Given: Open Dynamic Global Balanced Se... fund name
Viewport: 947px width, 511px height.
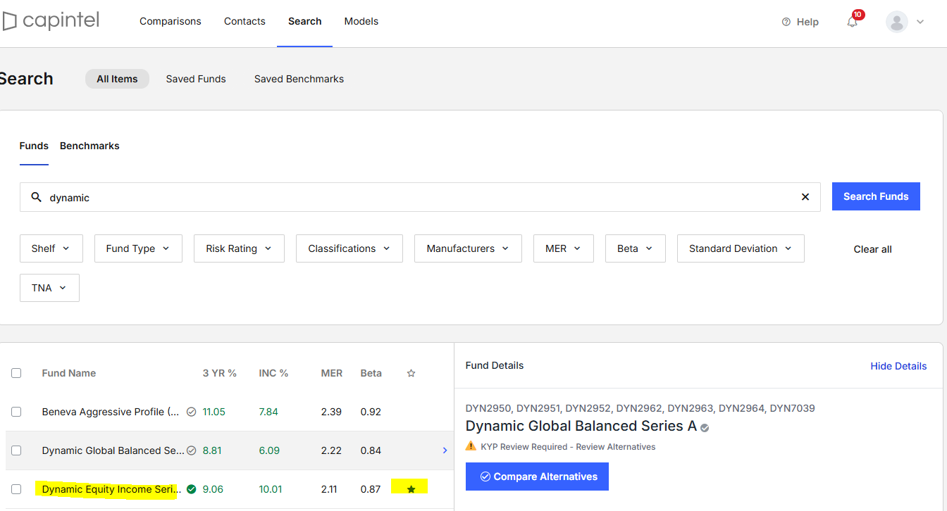Looking at the screenshot, I should pos(113,450).
